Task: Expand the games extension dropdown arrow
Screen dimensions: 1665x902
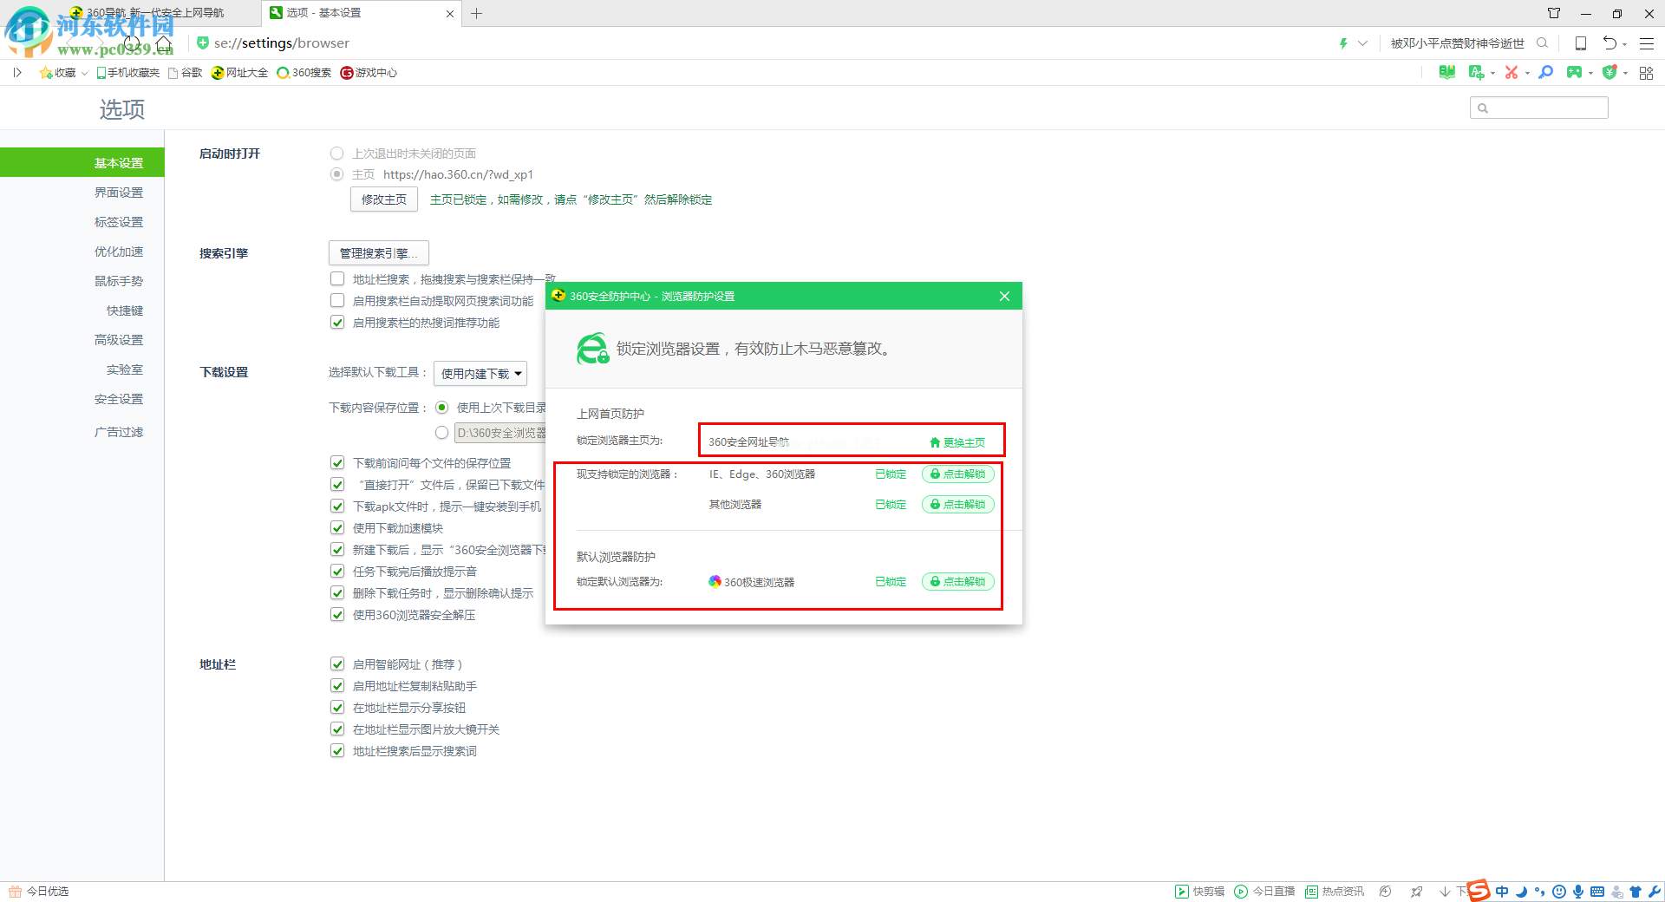Action: (x=1590, y=74)
